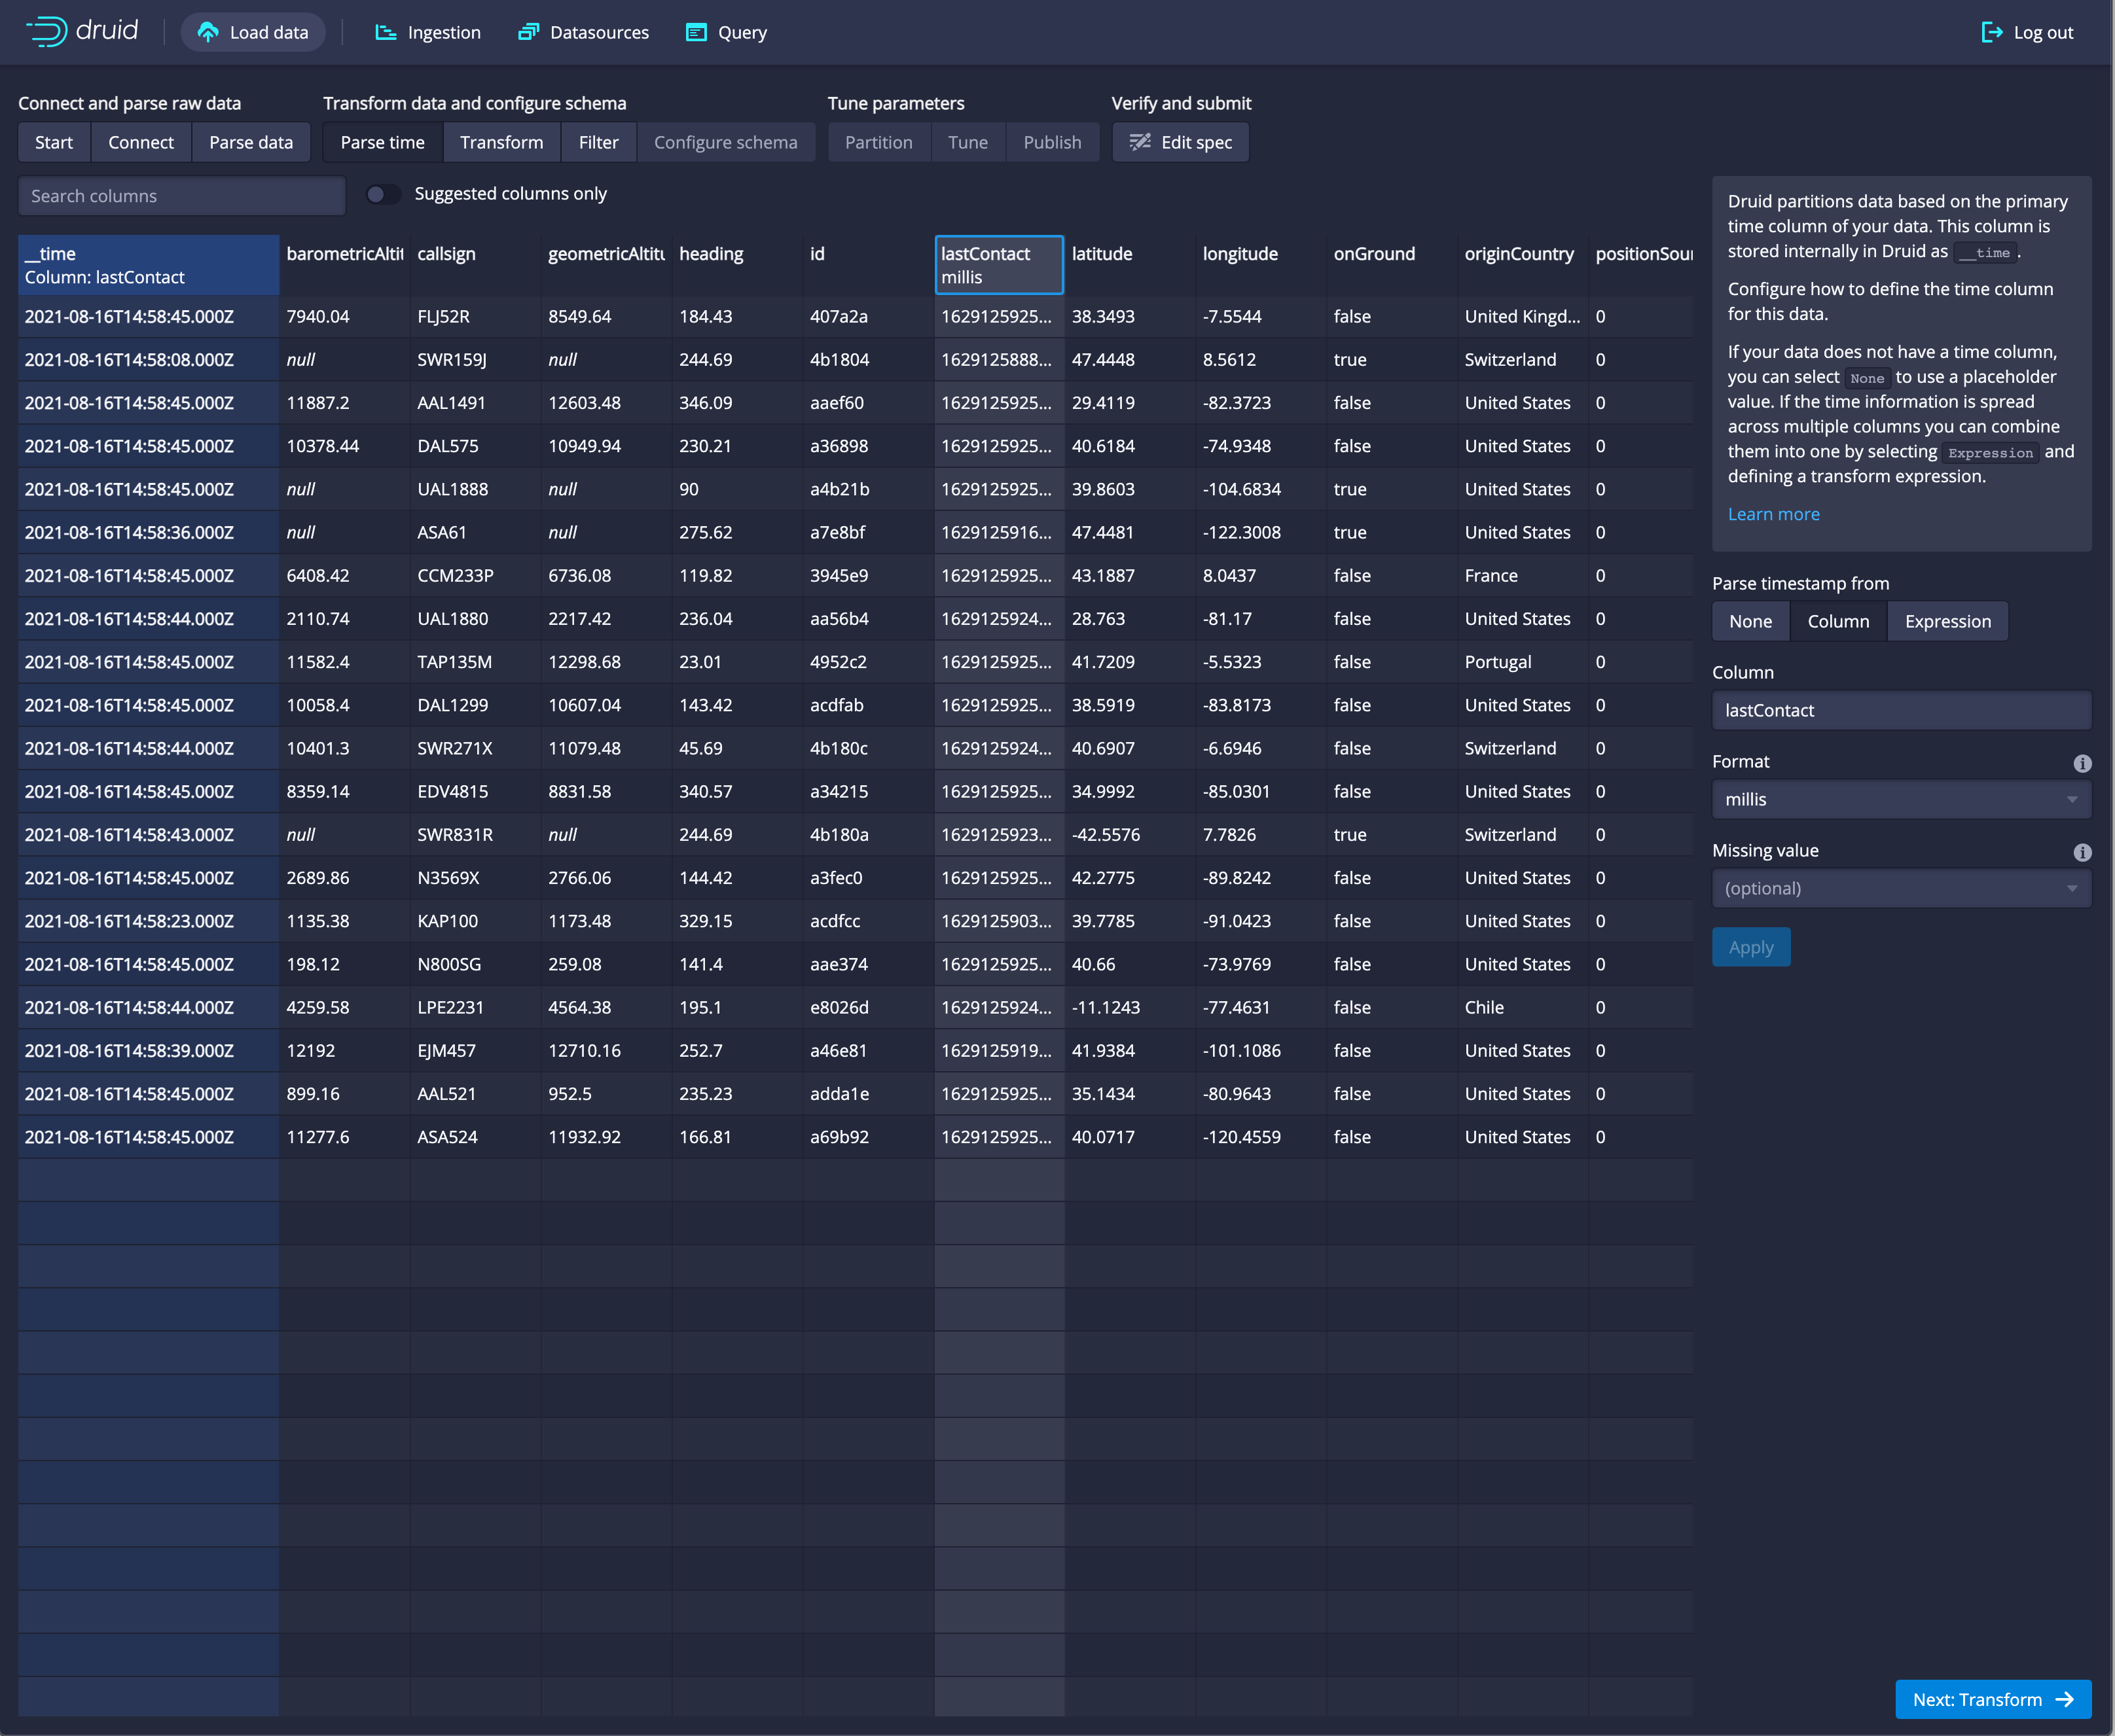The image size is (2115, 1736).
Task: Select the barometricAltitude column header
Action: tap(344, 265)
